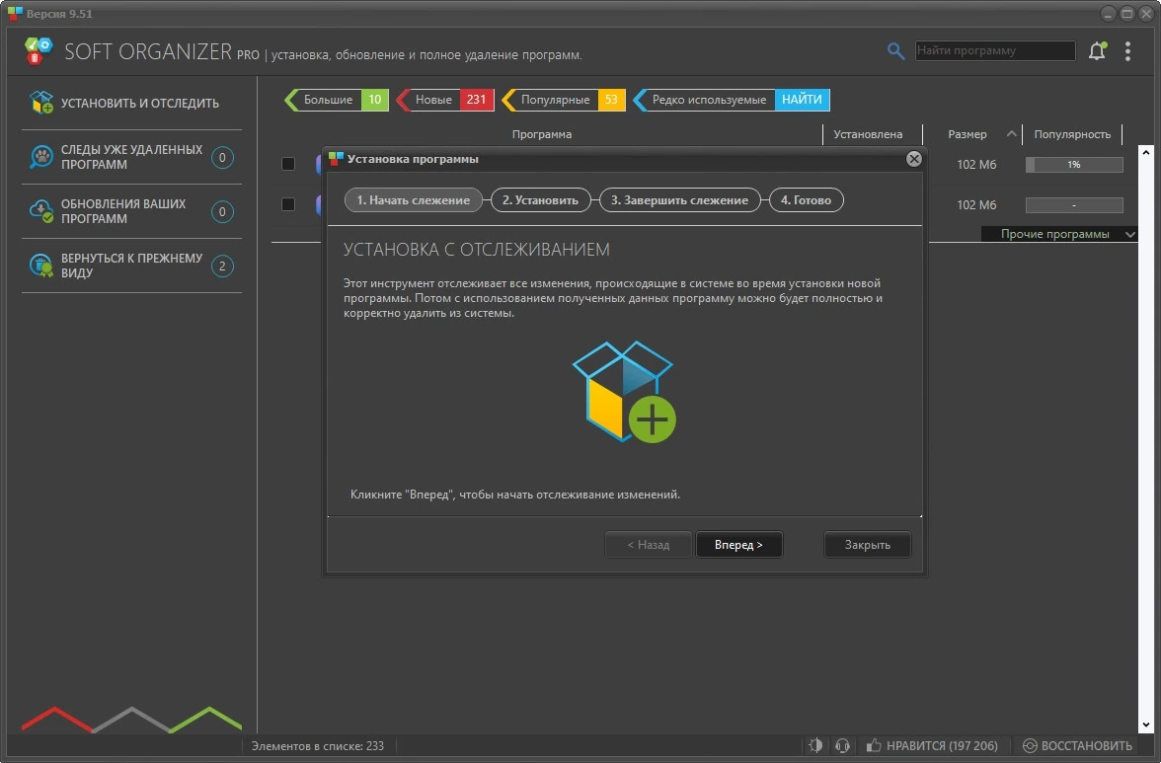Click the scrollbar up arrow in program list
Screen dimensions: 1161x763
[1146, 152]
